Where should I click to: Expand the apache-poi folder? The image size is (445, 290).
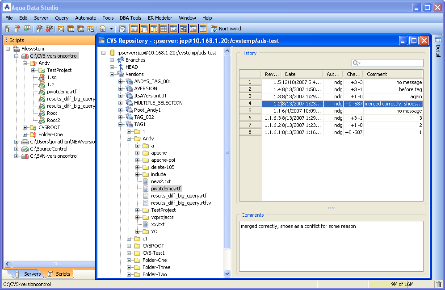pyautogui.click(x=138, y=160)
